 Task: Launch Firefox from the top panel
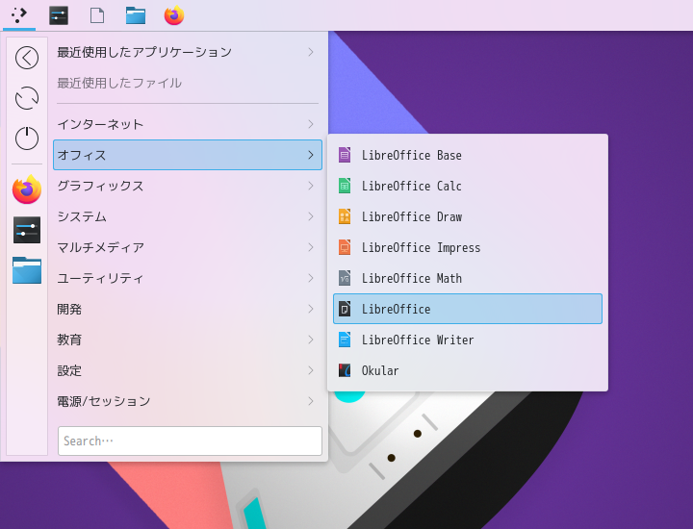tap(174, 15)
